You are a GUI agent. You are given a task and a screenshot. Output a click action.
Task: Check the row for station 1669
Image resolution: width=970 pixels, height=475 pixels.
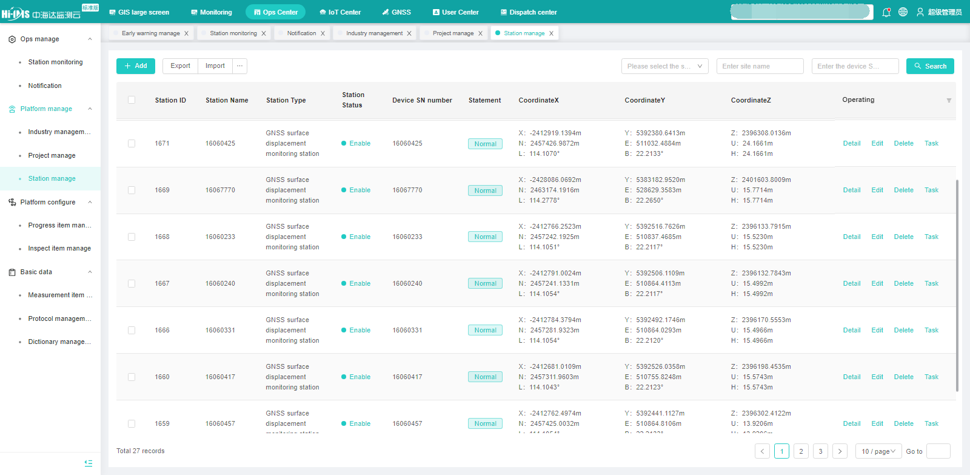(x=132, y=190)
